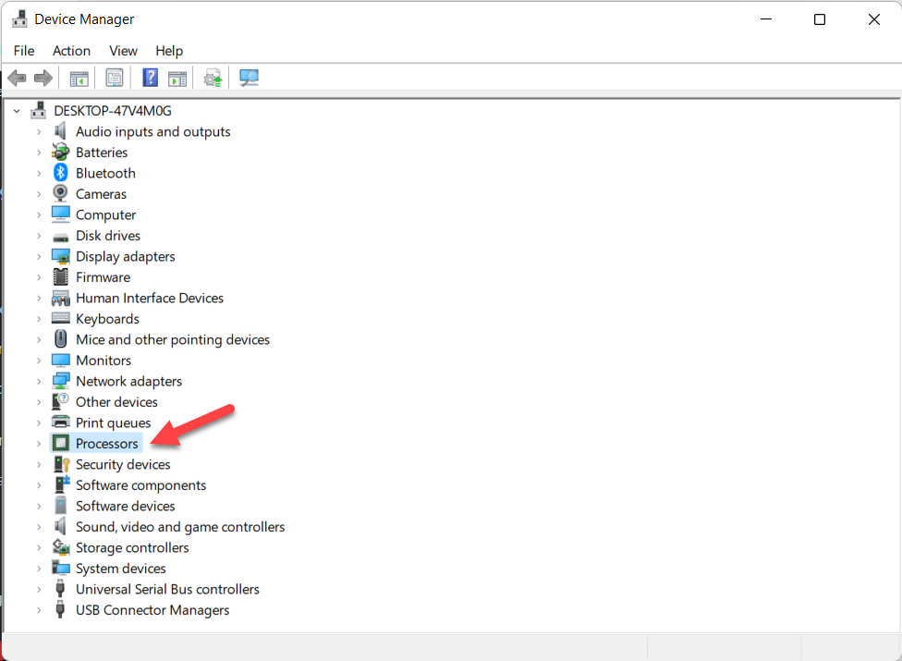Open the Action menu
Image resolution: width=902 pixels, height=661 pixels.
tap(71, 51)
